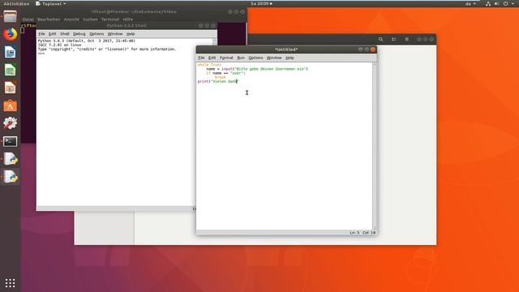The image size is (519, 292).
Task: Open Options menu in Python Shell window
Action: tap(97, 34)
